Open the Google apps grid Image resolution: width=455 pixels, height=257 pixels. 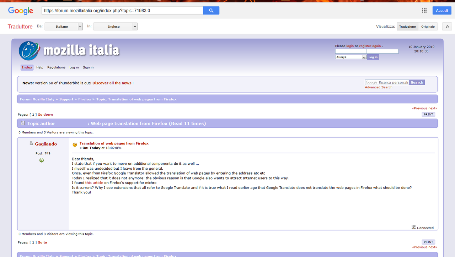tap(424, 11)
